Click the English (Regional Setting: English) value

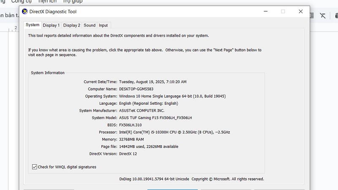pyautogui.click(x=149, y=103)
